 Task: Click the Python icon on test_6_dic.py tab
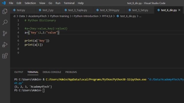tap(158, 10)
